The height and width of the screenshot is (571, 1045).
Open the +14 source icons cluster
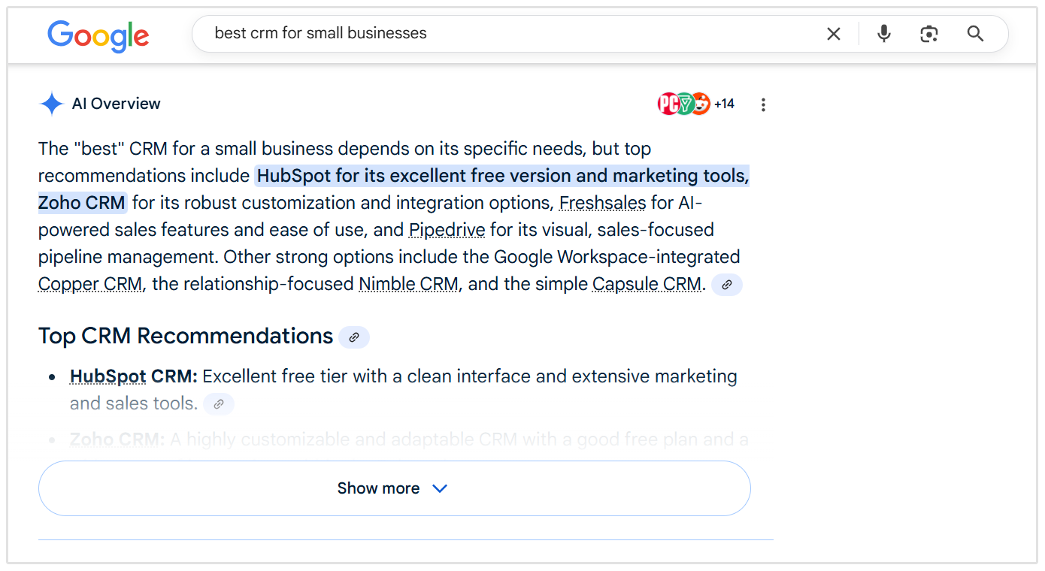(695, 104)
